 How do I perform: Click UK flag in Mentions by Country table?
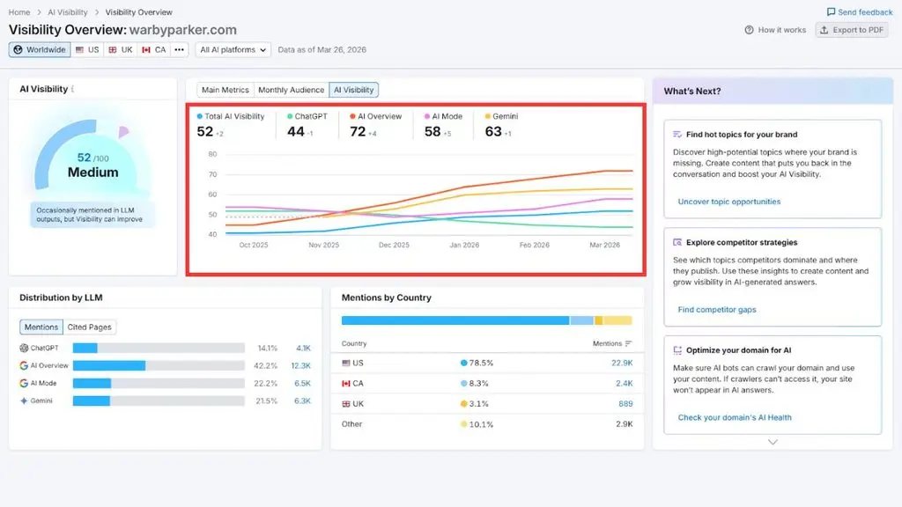tap(345, 404)
